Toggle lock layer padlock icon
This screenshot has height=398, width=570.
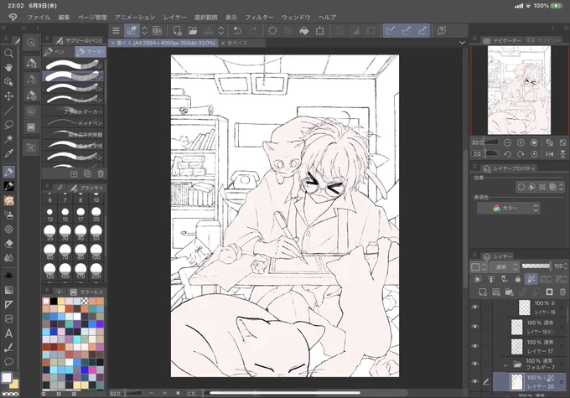point(518,279)
